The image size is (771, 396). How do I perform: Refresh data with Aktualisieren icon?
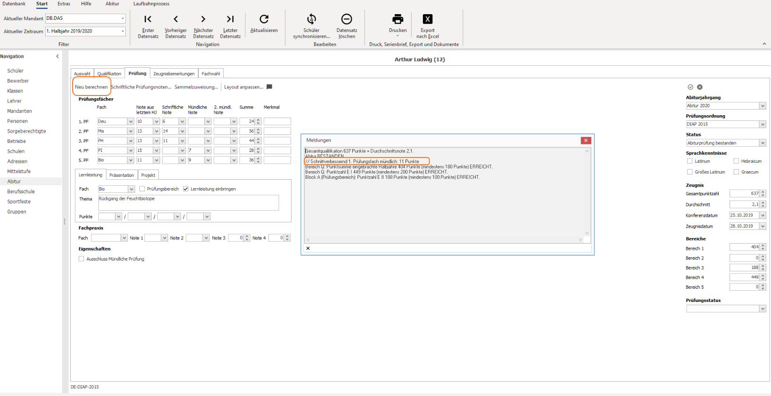tap(264, 19)
